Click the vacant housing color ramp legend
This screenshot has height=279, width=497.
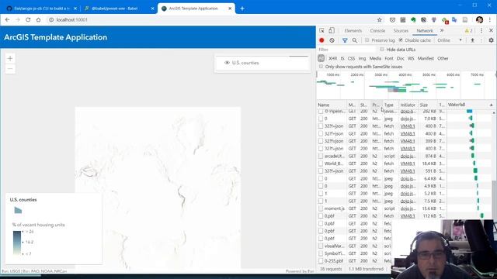pyautogui.click(x=17, y=243)
